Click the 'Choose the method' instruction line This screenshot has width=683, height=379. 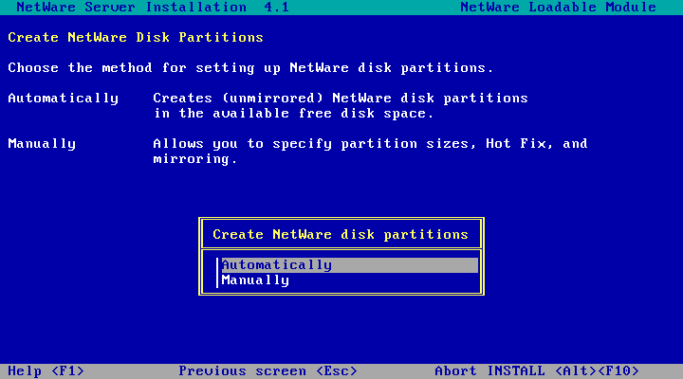(x=250, y=68)
